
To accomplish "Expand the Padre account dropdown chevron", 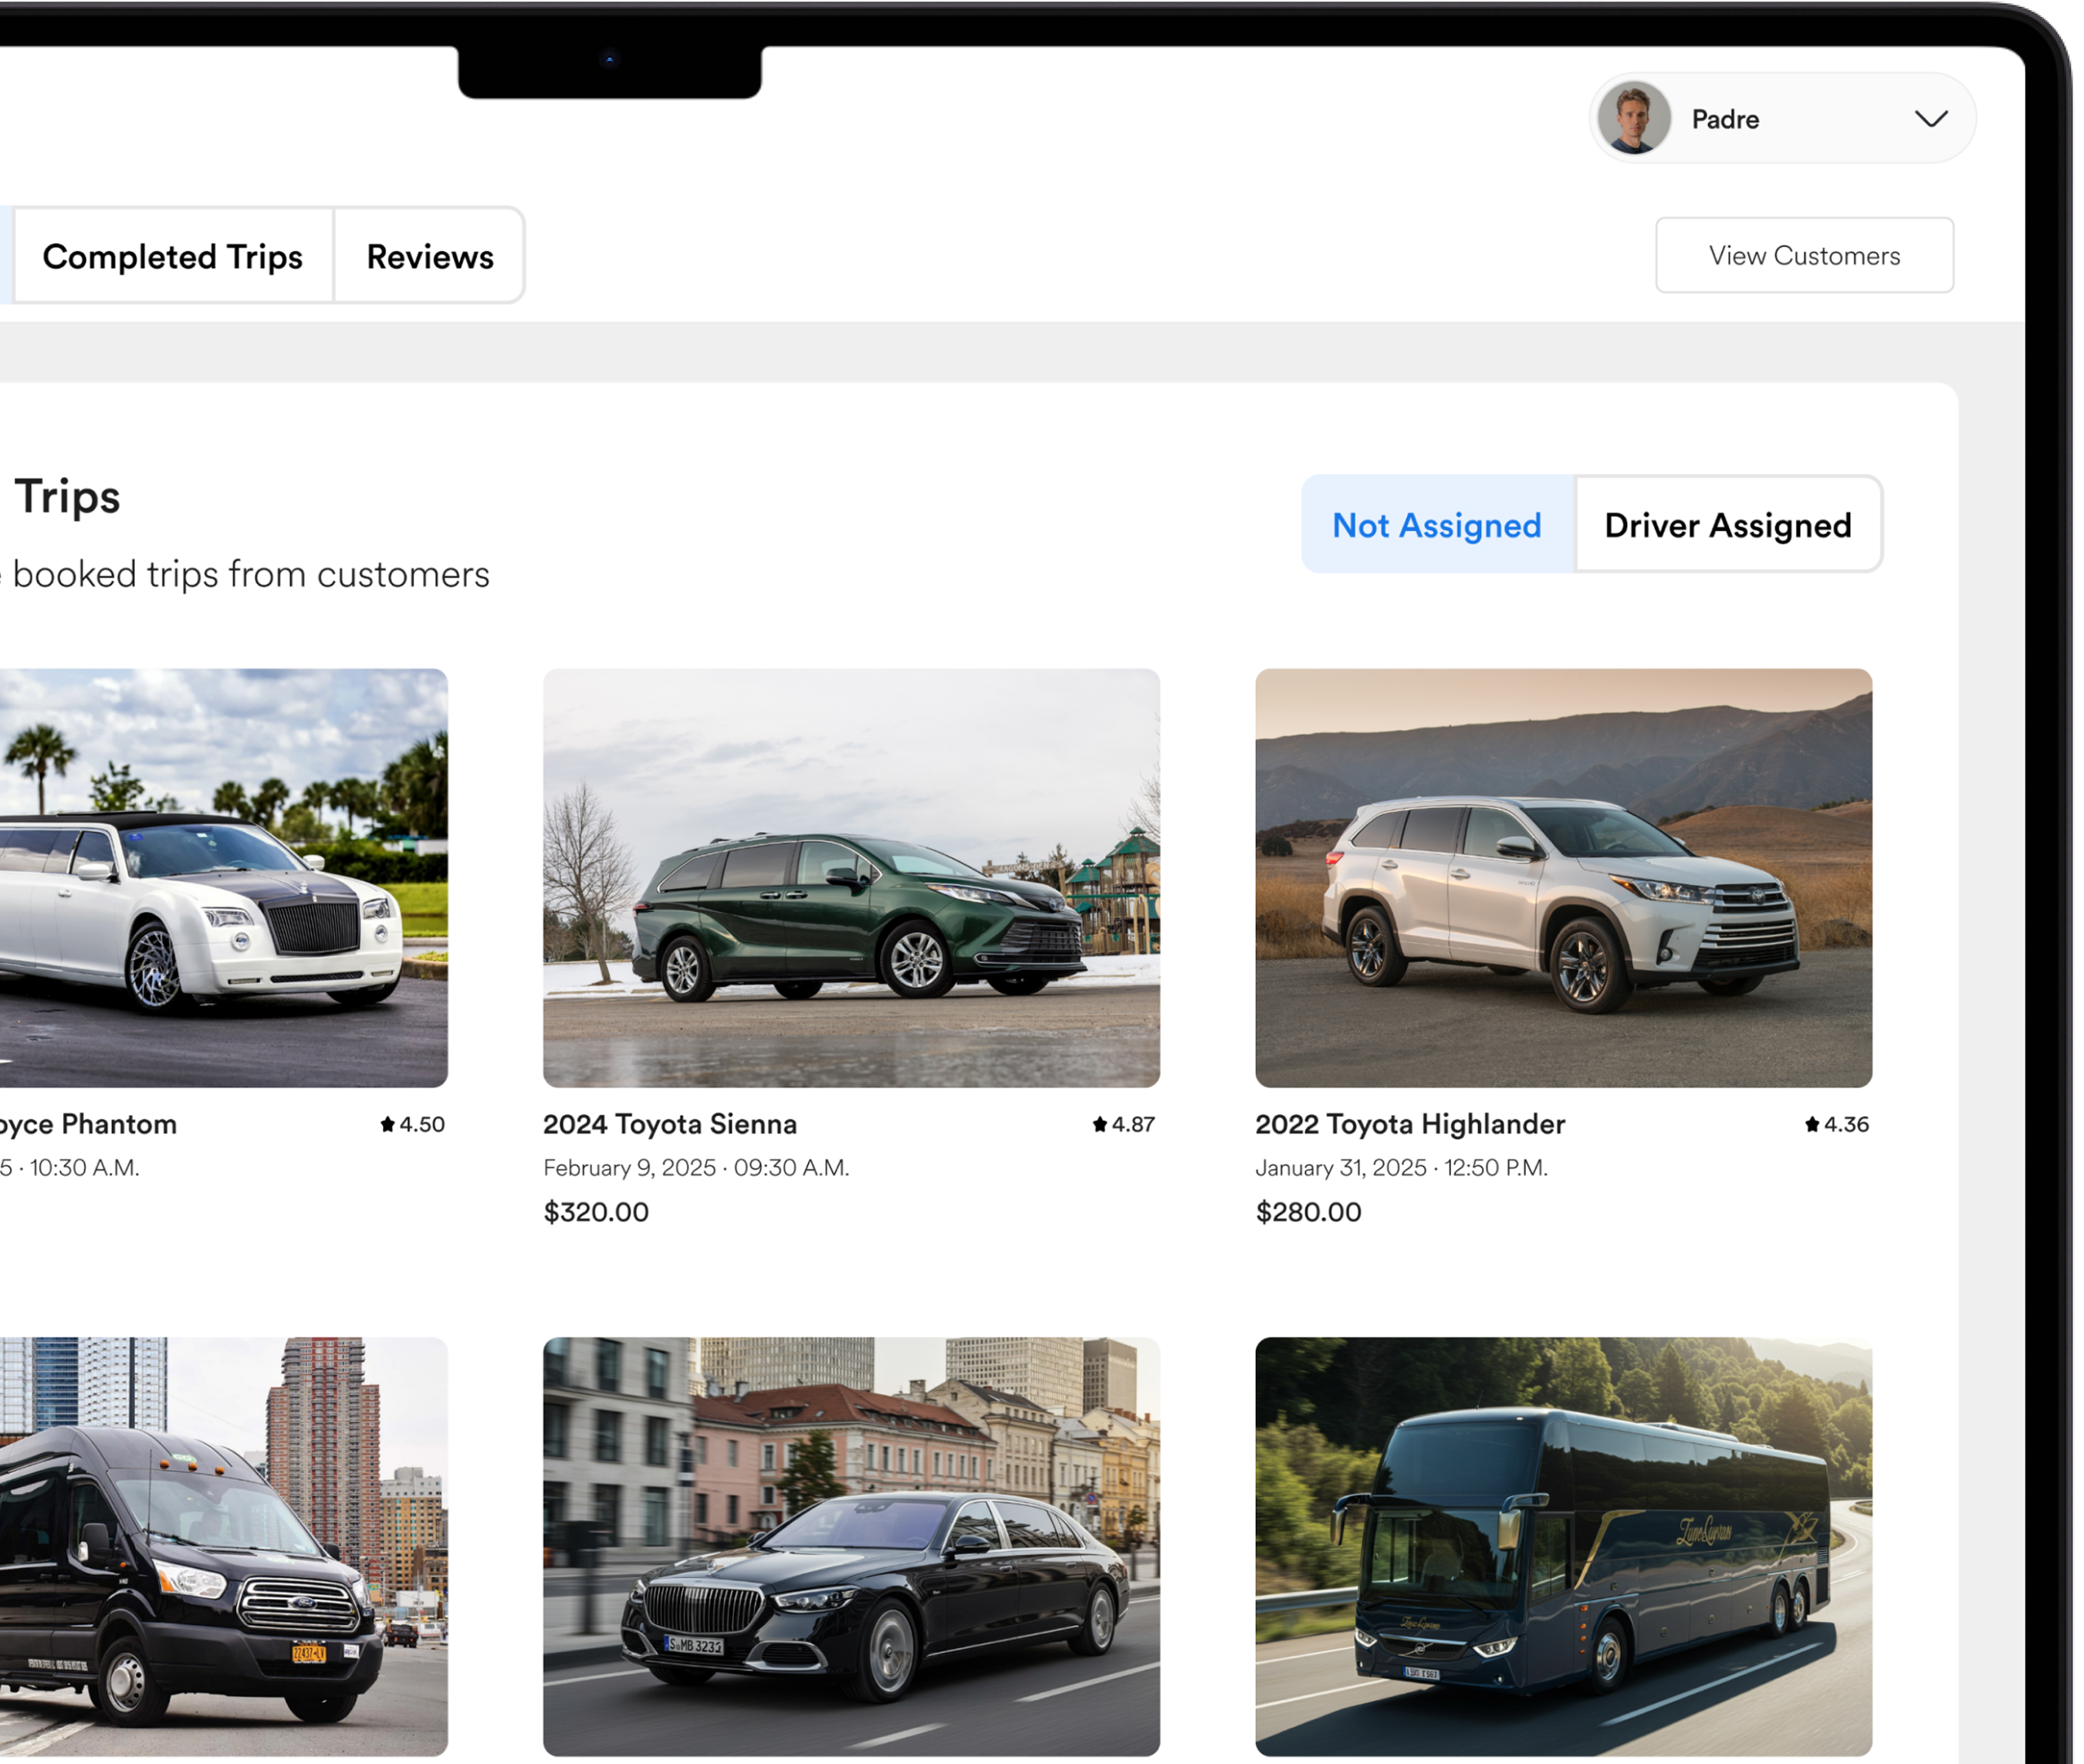I will click(x=1930, y=119).
